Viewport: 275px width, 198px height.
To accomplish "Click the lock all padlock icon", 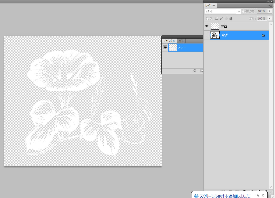I will coord(231,18).
